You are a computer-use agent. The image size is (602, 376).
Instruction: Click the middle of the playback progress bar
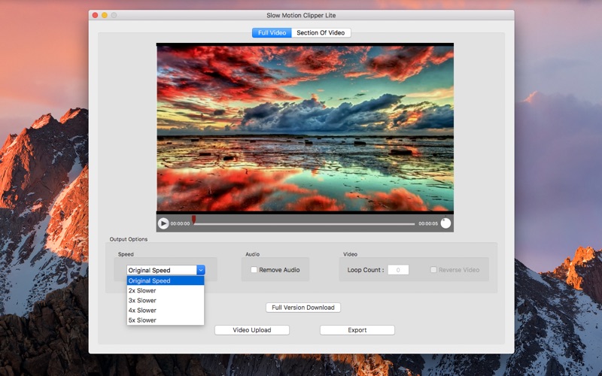coord(304,223)
